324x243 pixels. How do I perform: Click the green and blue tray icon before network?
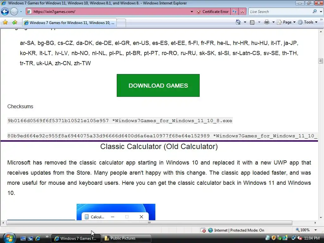coord(285,238)
